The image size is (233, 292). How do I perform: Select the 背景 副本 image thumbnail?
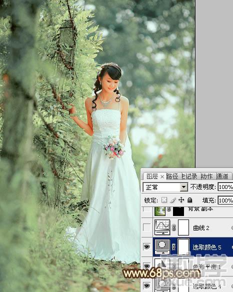pyautogui.click(x=160, y=211)
